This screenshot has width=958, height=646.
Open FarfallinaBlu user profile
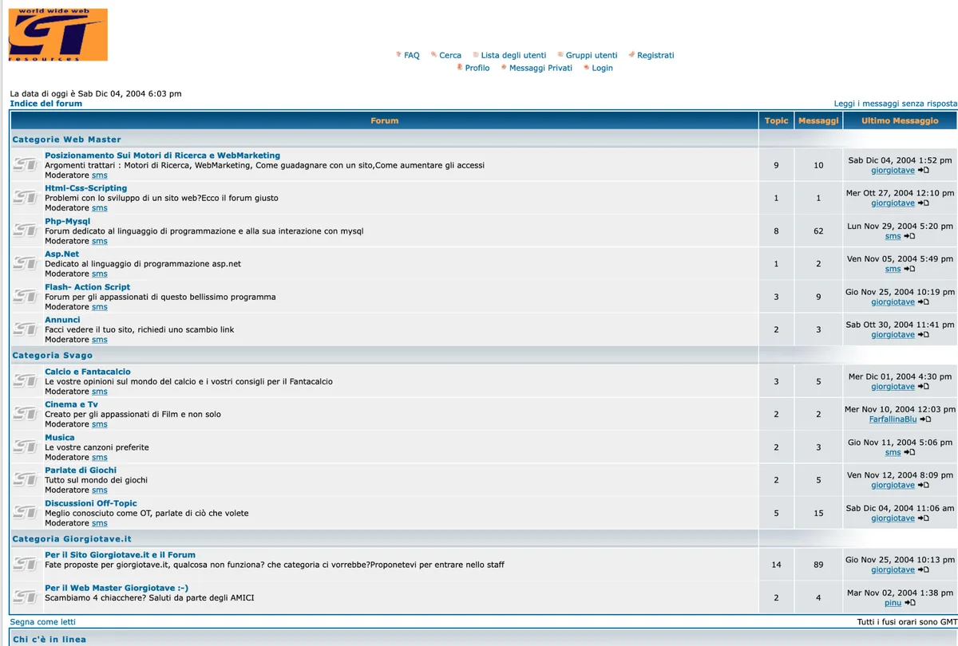click(893, 420)
